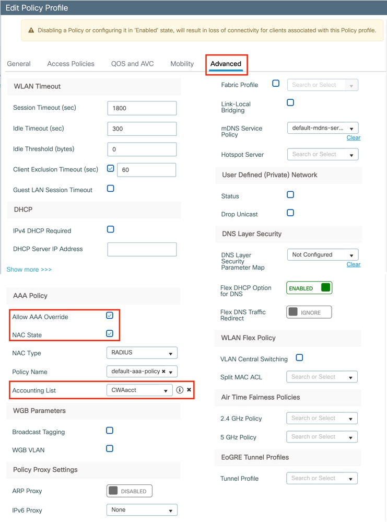Uncheck Allow AAA Override
Viewport: 387px width, 522px height.
click(x=110, y=315)
